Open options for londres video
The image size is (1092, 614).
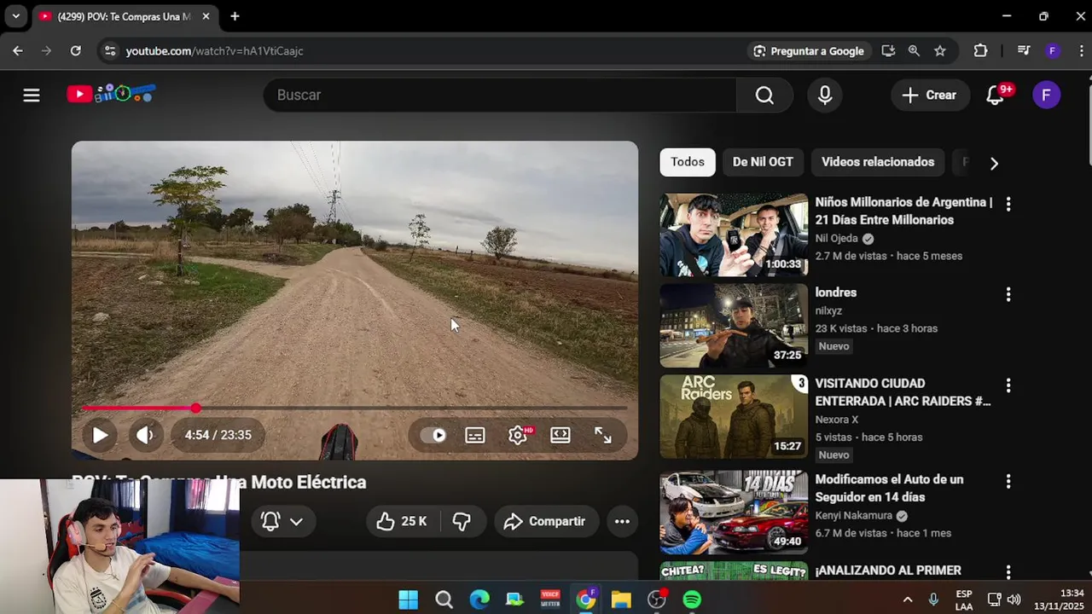1008,294
